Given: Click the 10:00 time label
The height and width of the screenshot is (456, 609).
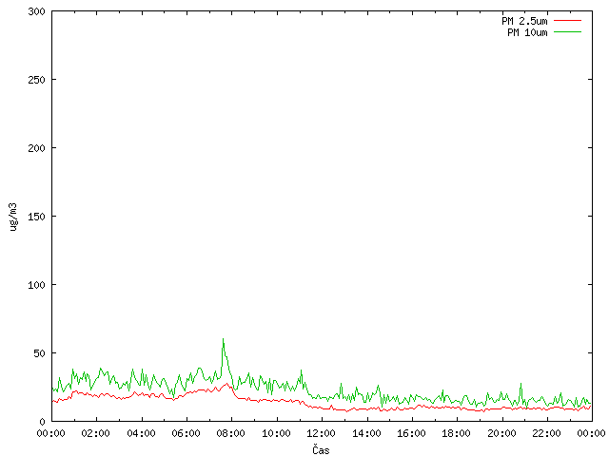Looking at the screenshot, I should point(276,433).
